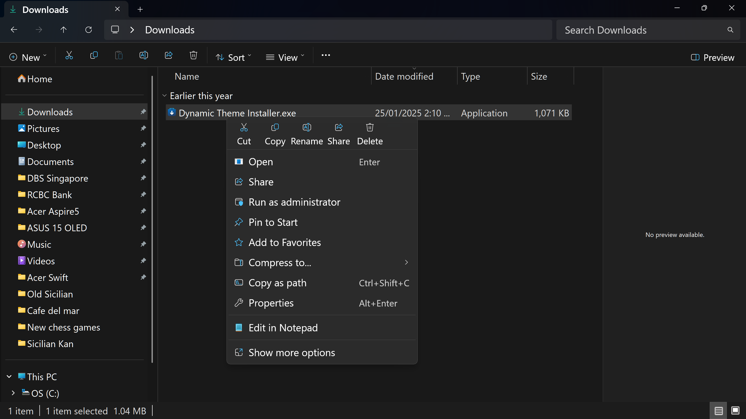
Task: Toggle the Preview pane button
Action: [x=713, y=57]
